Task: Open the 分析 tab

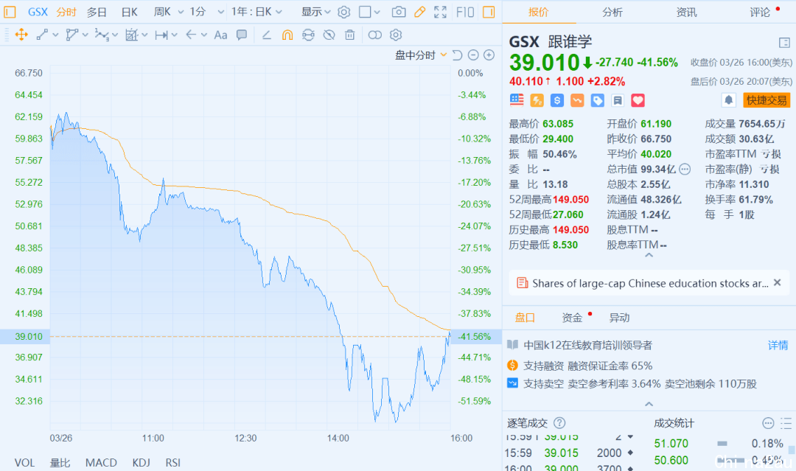Action: point(612,13)
